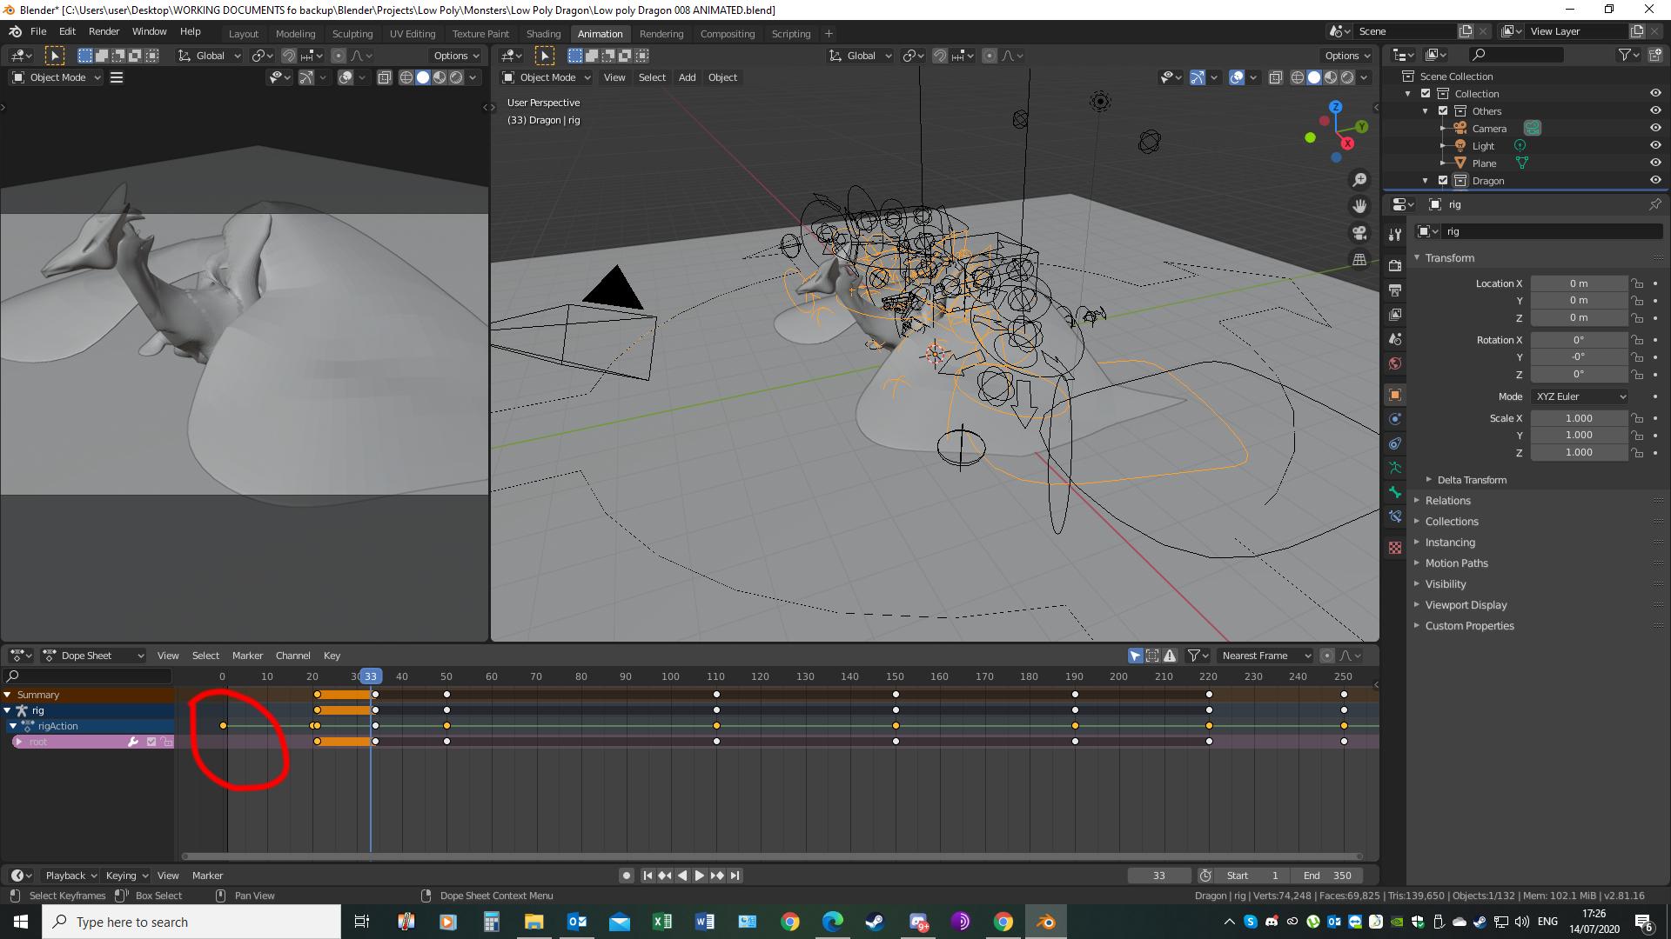Click the wrench icon on the root channel
The height and width of the screenshot is (939, 1671).
[x=133, y=742]
